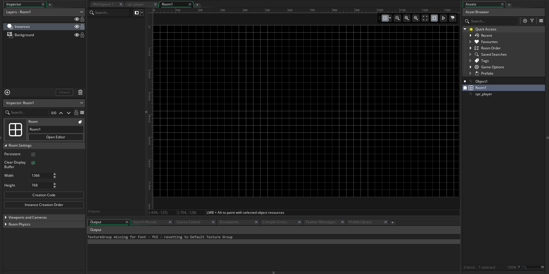Click the play animation button in room toolbar
549x274 pixels.
click(444, 18)
